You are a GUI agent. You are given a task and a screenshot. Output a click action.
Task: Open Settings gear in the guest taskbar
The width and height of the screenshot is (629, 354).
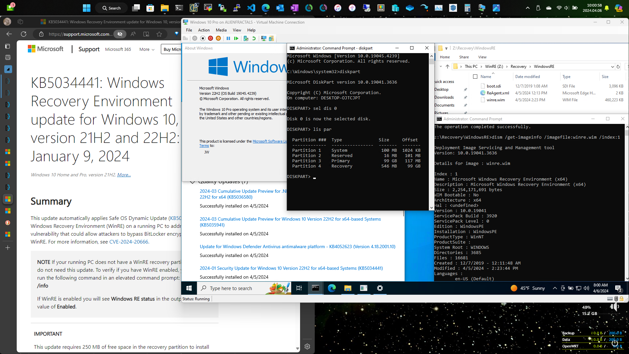380,288
